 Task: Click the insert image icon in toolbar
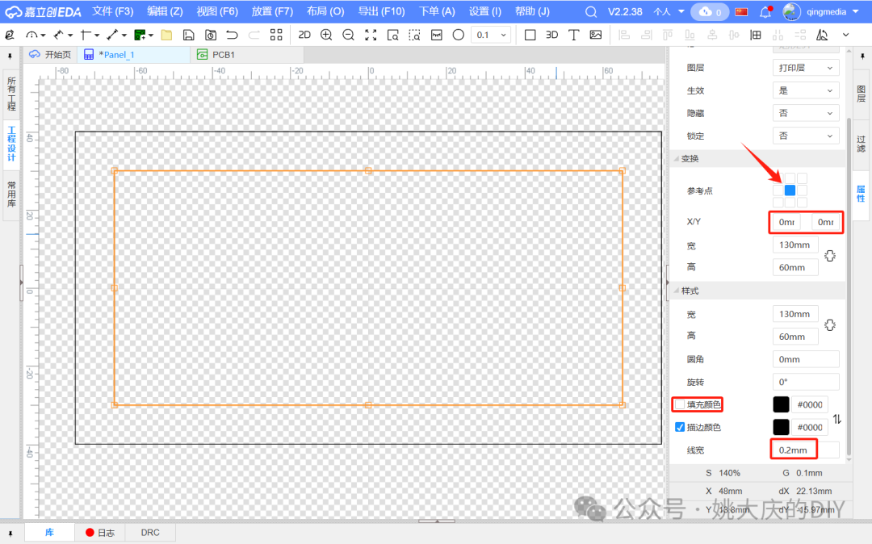pyautogui.click(x=596, y=35)
